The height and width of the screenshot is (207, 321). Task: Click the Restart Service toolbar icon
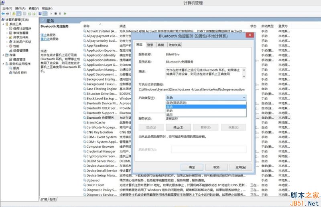65,14
